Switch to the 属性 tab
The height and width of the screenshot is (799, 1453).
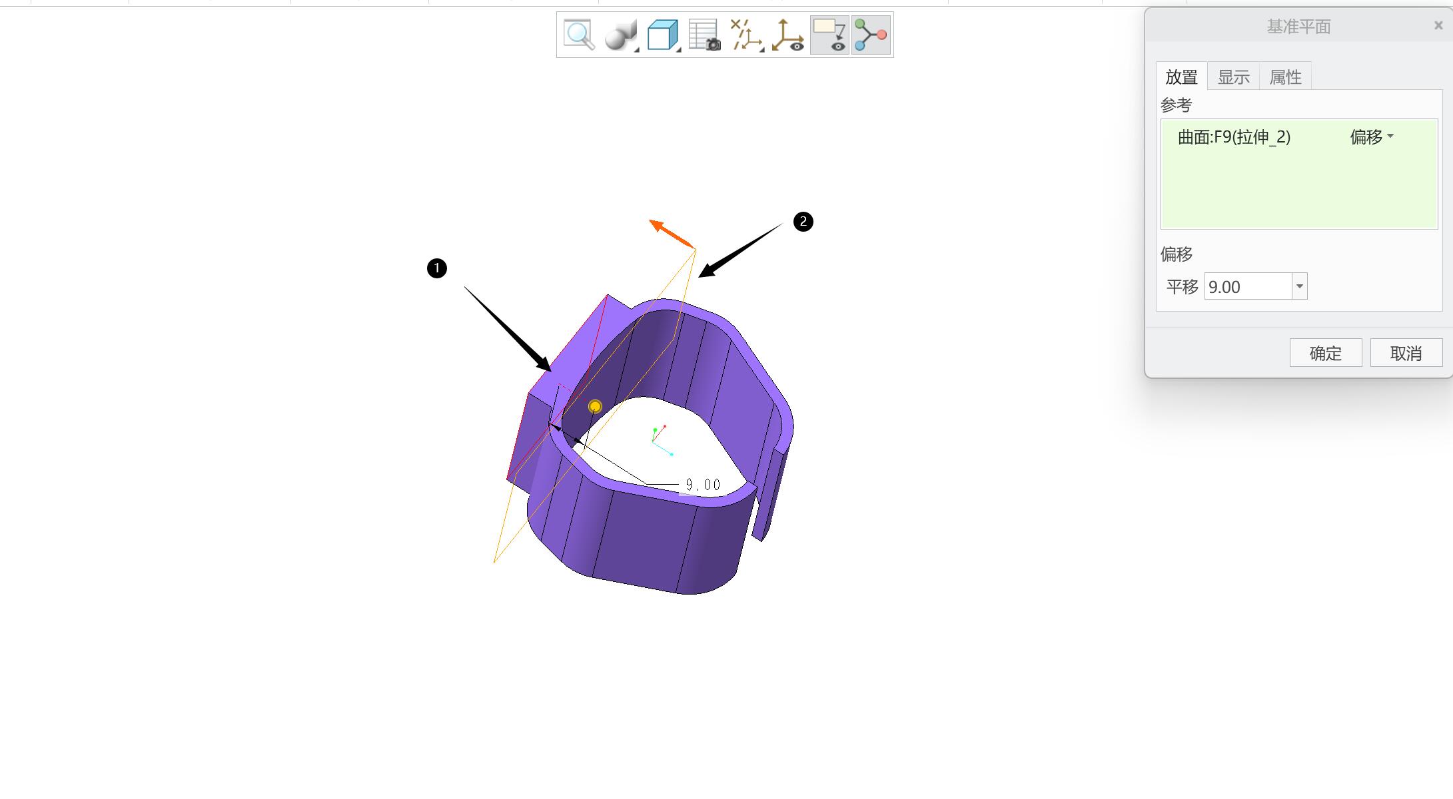click(1285, 77)
